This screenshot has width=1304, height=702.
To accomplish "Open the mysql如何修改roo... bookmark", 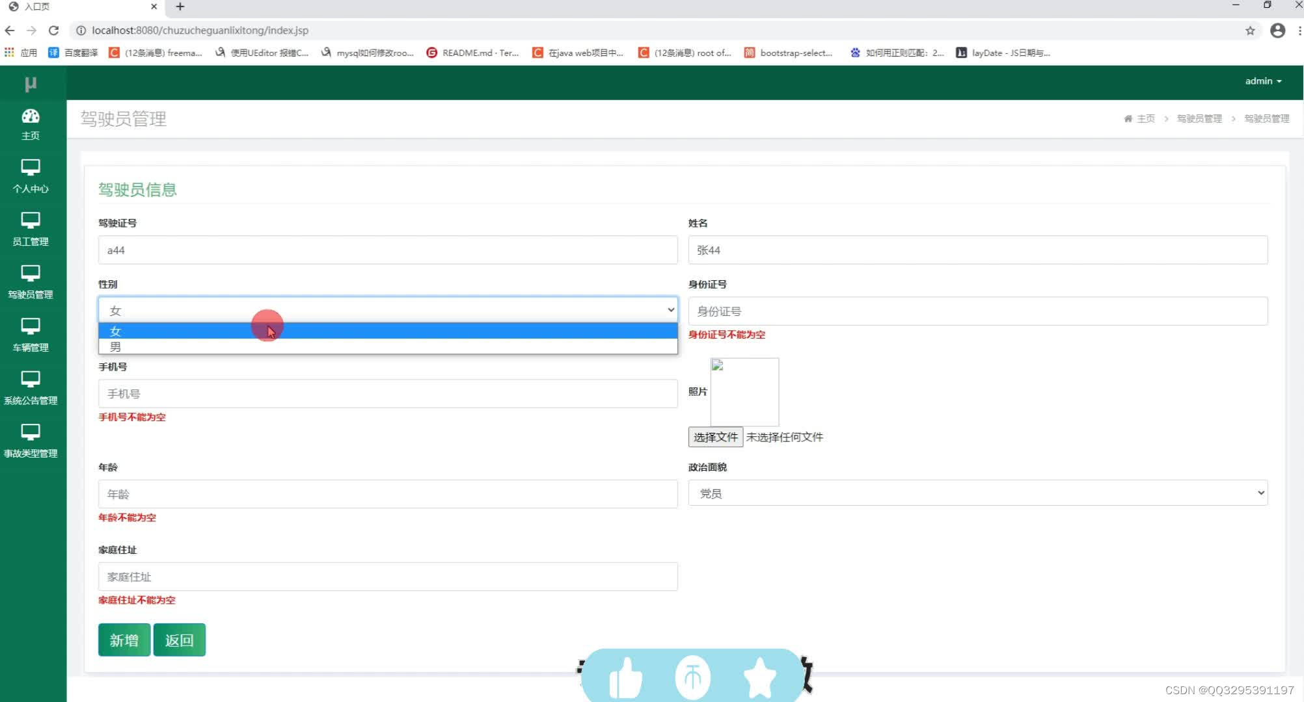I will pyautogui.click(x=368, y=53).
